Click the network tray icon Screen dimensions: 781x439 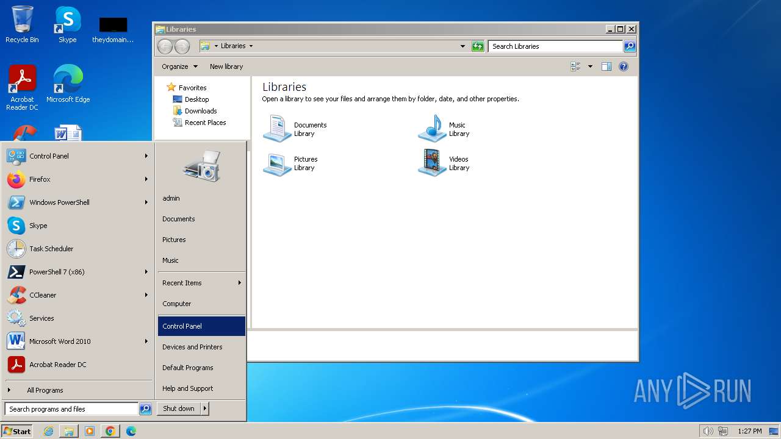pos(724,431)
